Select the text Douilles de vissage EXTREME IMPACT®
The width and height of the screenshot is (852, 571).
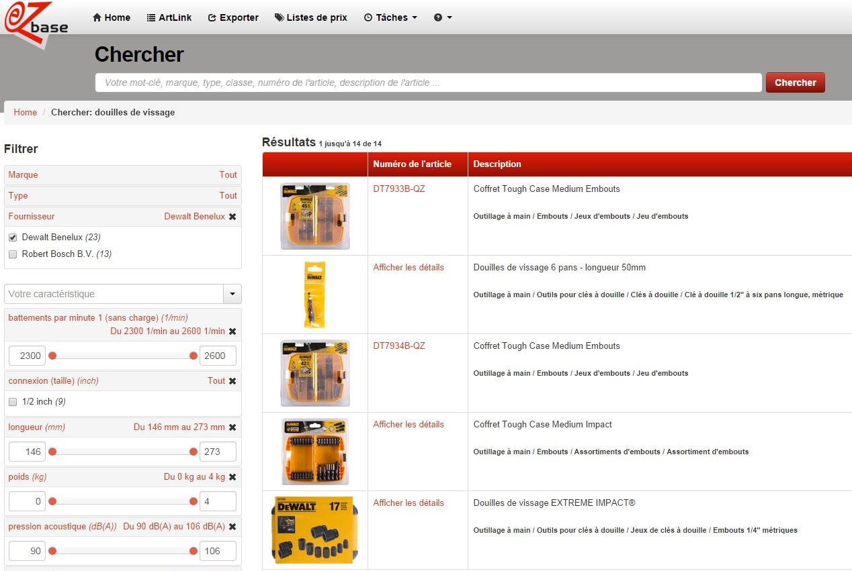click(x=554, y=503)
